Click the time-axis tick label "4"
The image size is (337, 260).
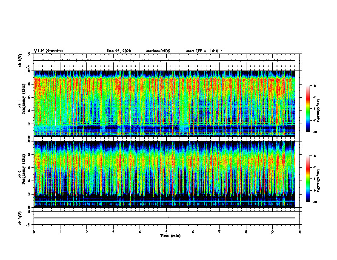tap(140, 232)
